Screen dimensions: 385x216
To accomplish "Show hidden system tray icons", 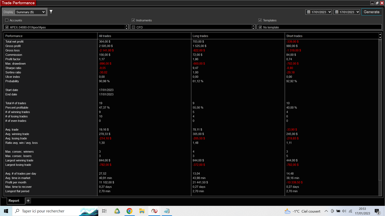I will [x=326, y=211].
